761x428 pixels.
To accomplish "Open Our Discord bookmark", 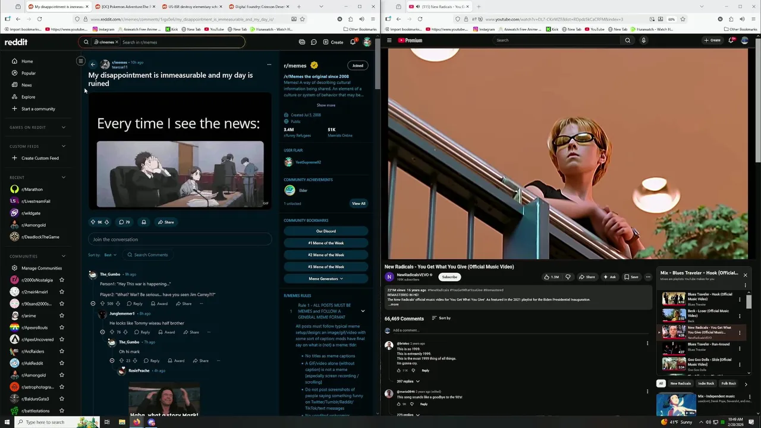I will click(326, 231).
